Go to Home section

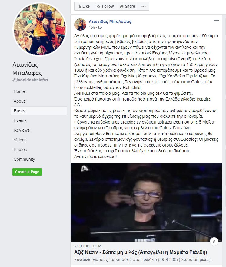pos(19,91)
